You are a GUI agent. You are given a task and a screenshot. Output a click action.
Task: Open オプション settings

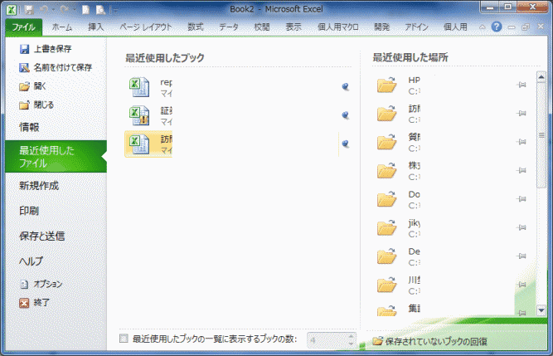[x=41, y=284]
